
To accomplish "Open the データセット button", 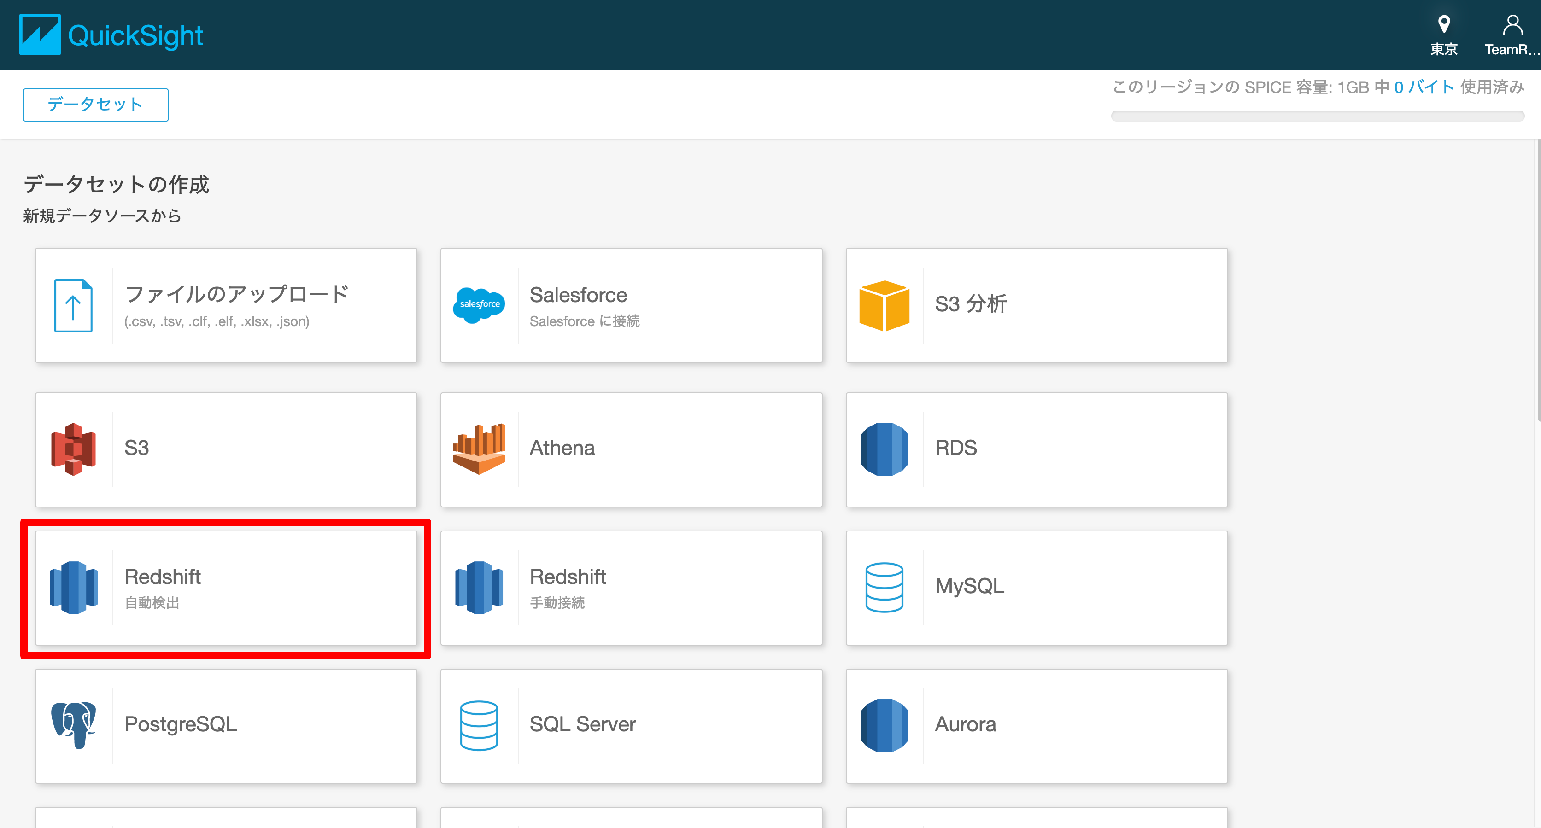I will click(96, 105).
